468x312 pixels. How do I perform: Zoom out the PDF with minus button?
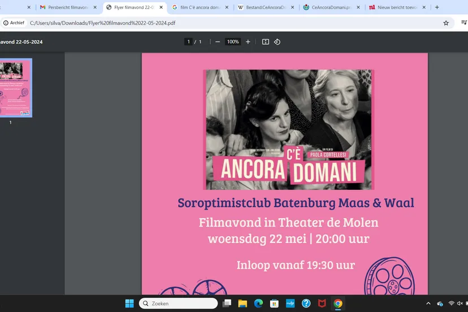(218, 42)
